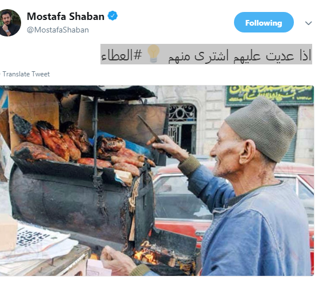Viewport: 327px width, 281px height.
Task: Open the #العطاء hashtag link
Action: pos(122,55)
